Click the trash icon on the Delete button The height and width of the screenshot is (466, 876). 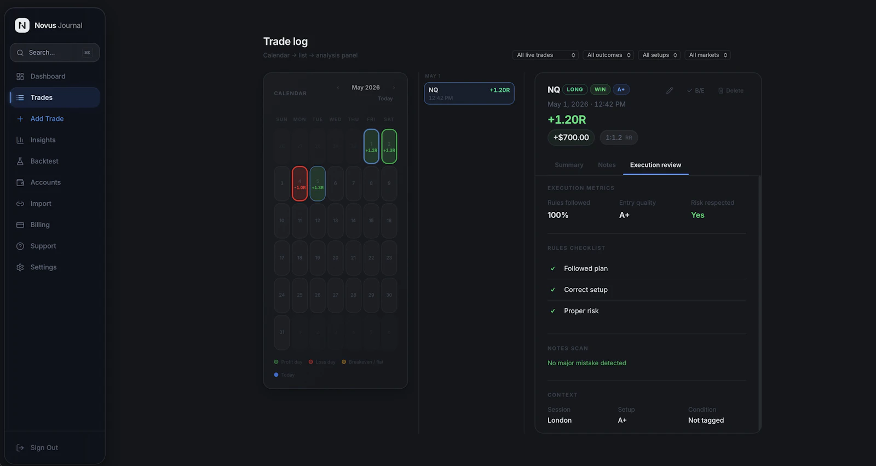point(721,90)
